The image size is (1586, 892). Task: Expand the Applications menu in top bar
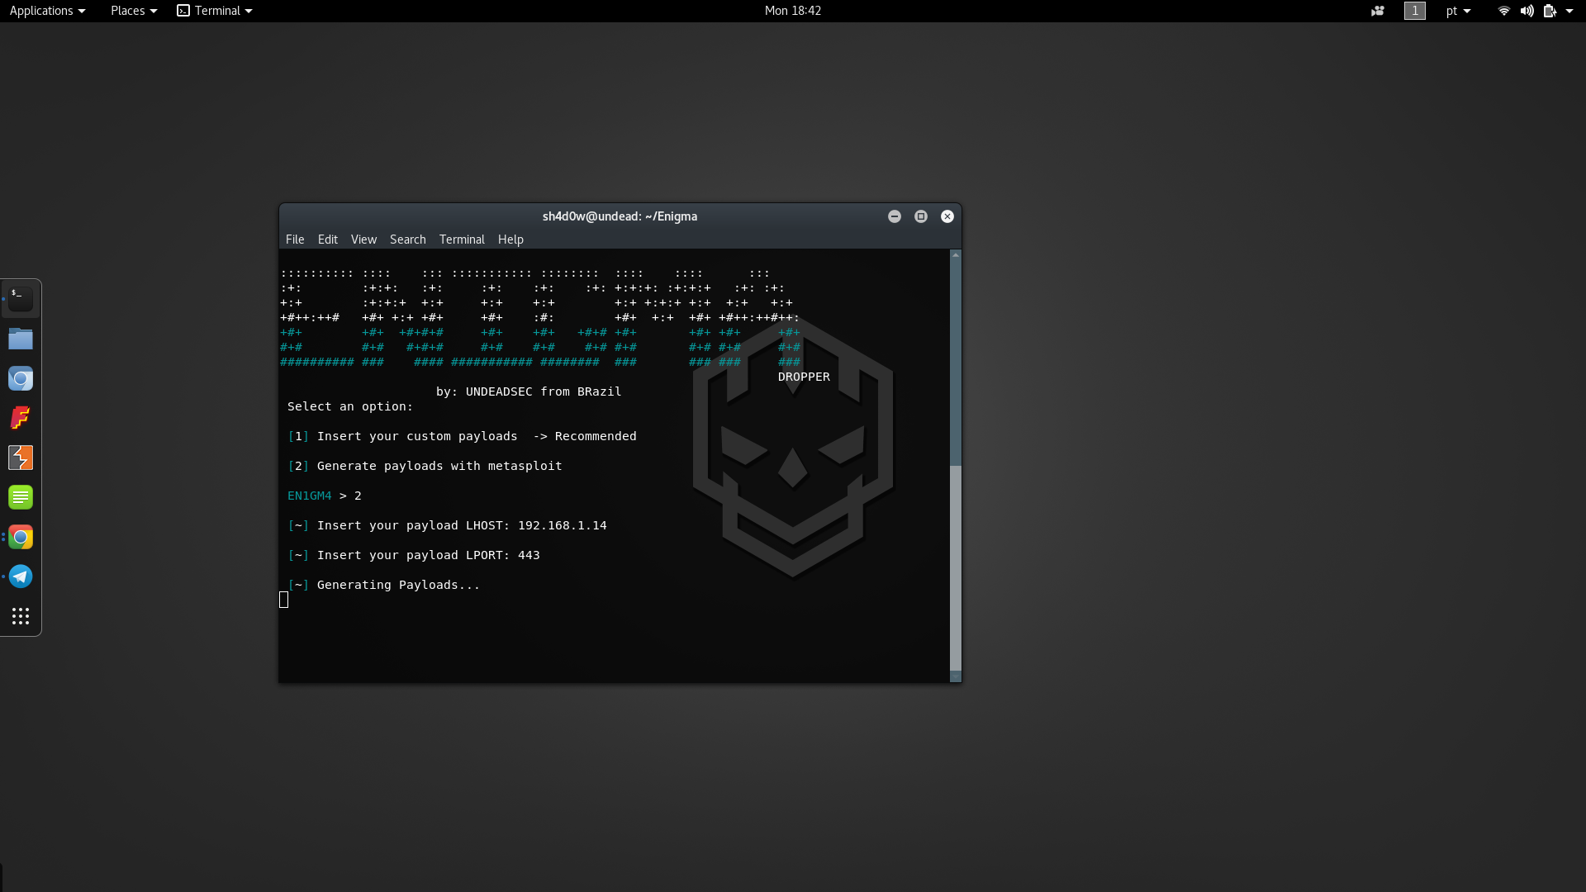(47, 11)
